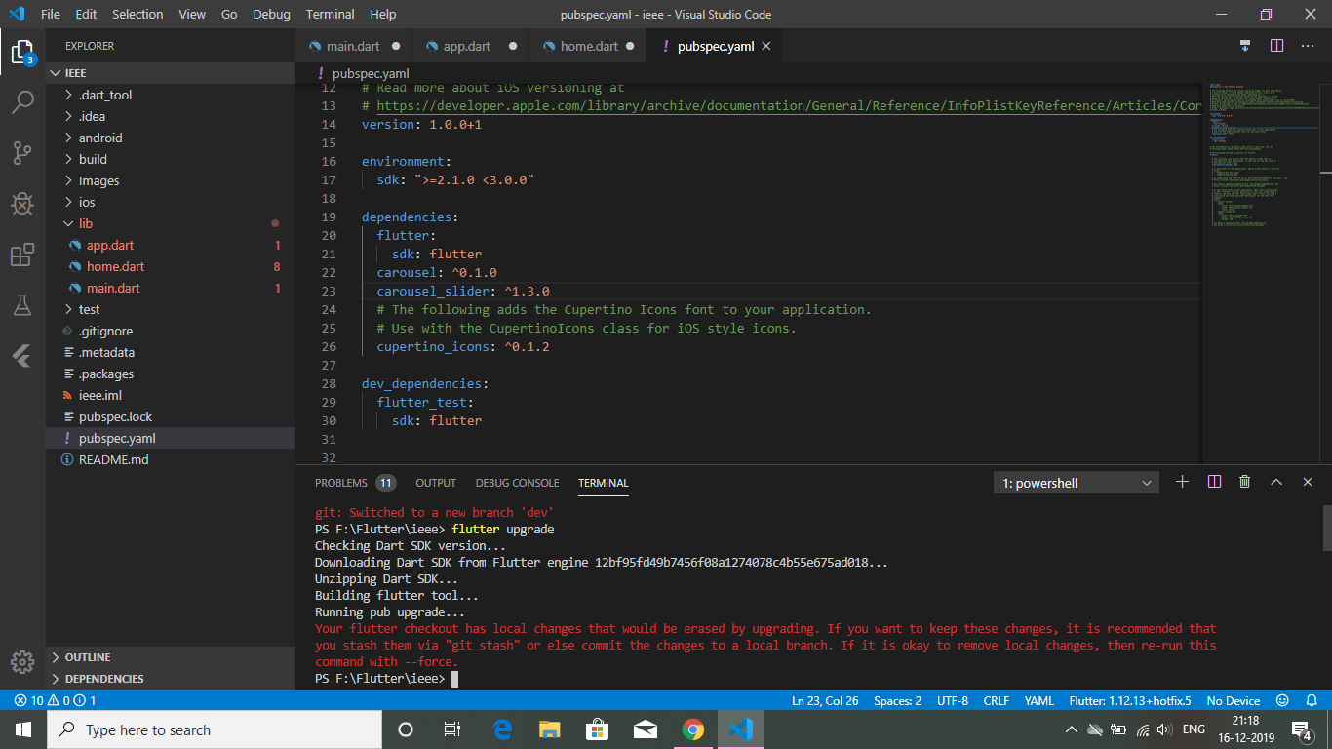Viewport: 1332px width, 749px height.
Task: Open the Extensions view
Action: 23,255
